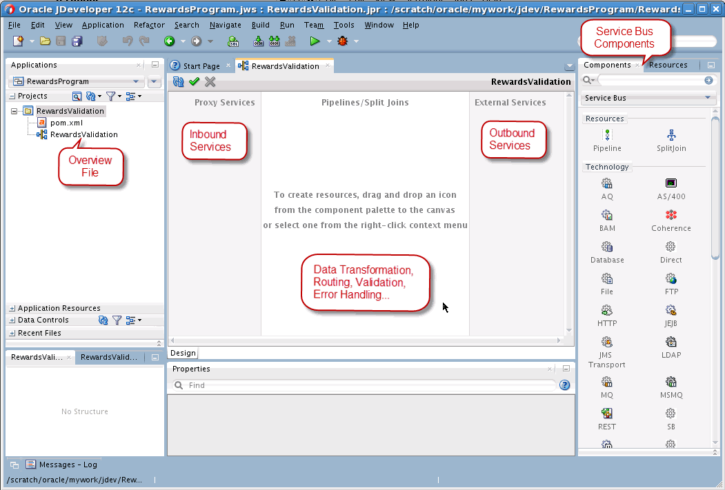Viewport: 725px width, 490px height.
Task: Collapse the Projects section
Action: pos(12,96)
